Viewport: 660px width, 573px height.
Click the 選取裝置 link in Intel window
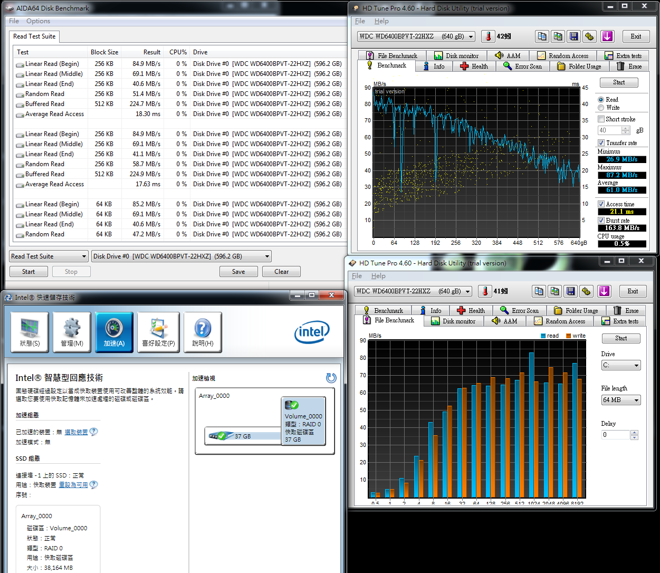(x=76, y=432)
